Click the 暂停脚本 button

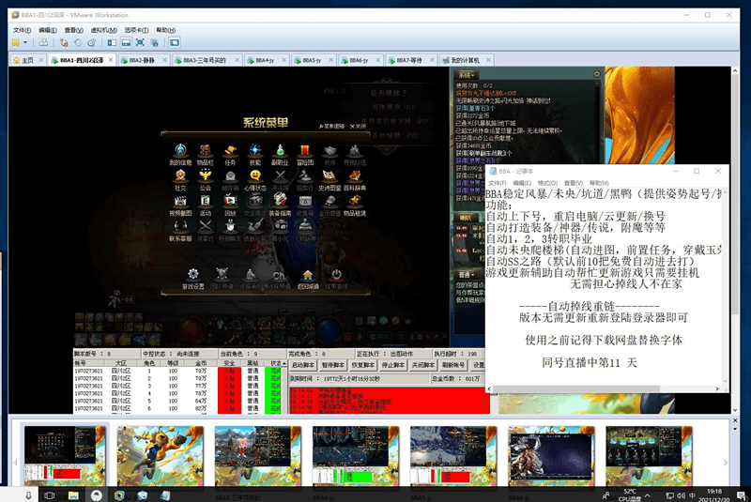pyautogui.click(x=333, y=365)
